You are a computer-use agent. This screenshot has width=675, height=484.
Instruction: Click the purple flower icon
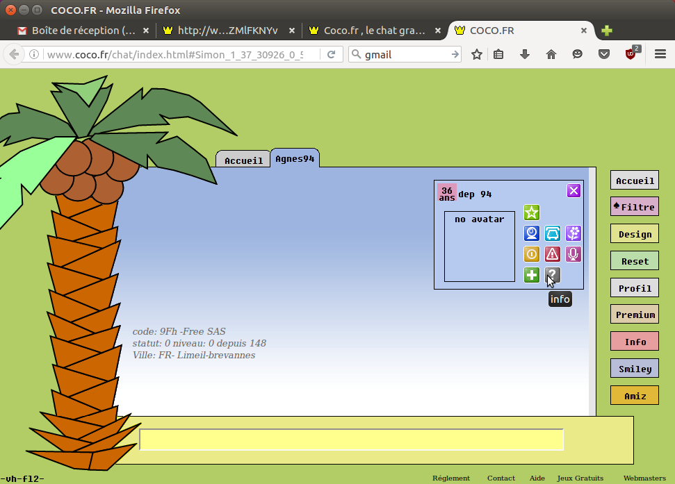pos(574,233)
